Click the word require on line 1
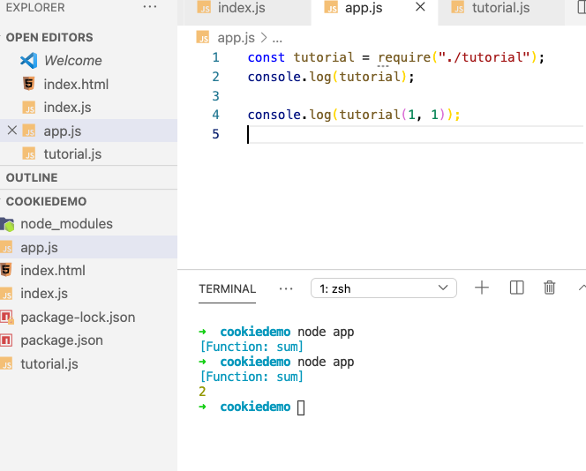586x471 pixels. click(x=404, y=57)
